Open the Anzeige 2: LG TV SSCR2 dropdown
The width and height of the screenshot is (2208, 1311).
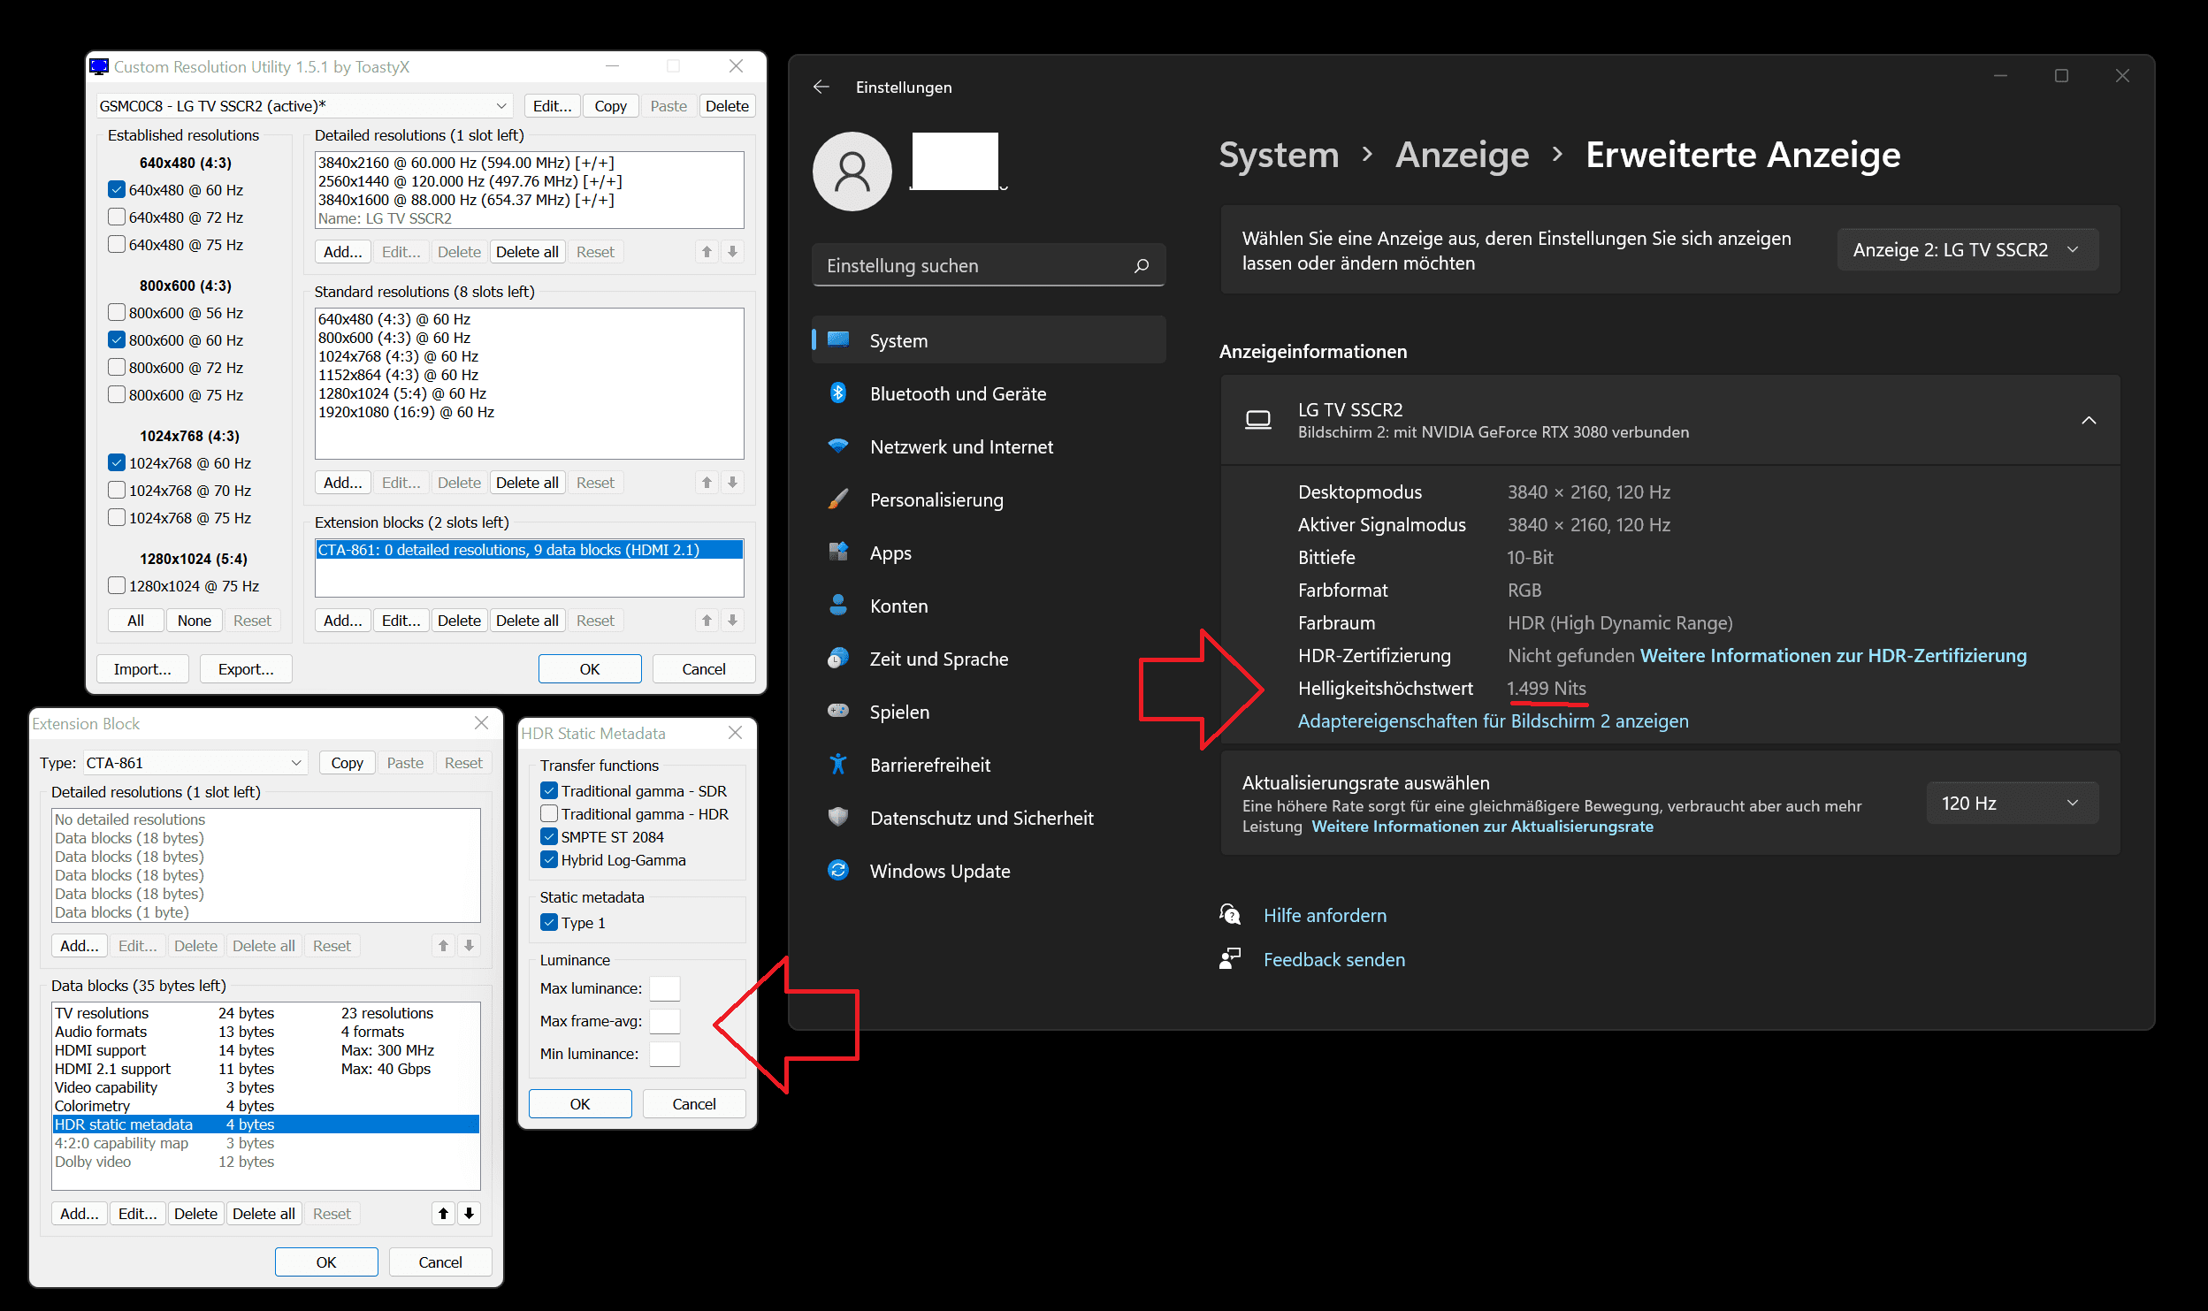point(1967,250)
